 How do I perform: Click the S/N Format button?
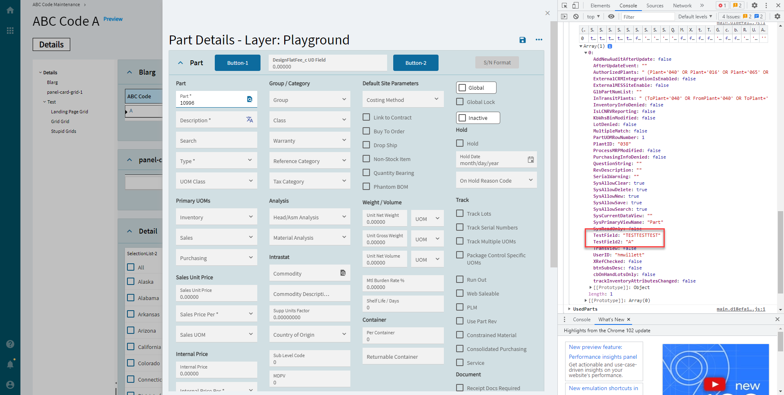pyautogui.click(x=497, y=62)
